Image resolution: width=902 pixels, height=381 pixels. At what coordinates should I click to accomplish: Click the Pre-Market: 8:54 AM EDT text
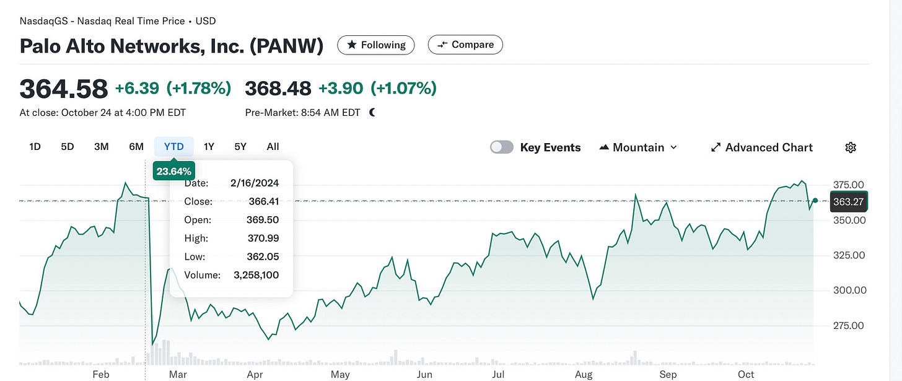303,113
